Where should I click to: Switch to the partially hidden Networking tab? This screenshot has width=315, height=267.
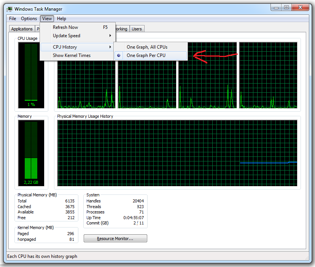[x=122, y=29]
